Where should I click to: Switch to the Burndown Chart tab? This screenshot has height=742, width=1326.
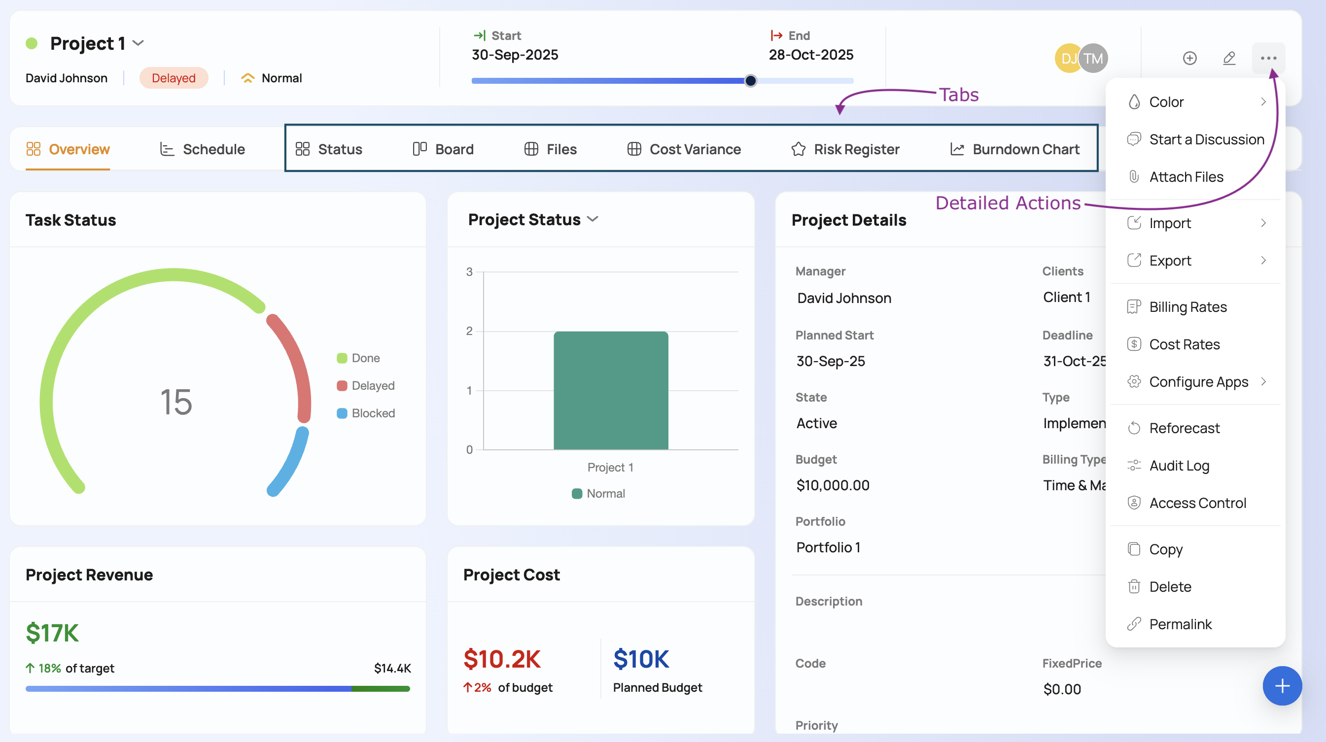1014,149
